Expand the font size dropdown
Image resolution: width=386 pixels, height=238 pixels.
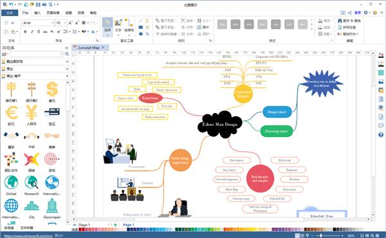coord(65,23)
